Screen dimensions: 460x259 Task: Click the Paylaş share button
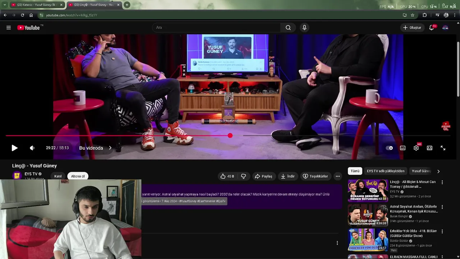tap(263, 176)
